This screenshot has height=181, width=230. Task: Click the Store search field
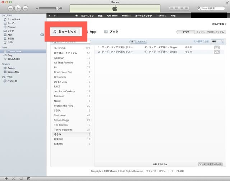pyautogui.click(x=211, y=8)
